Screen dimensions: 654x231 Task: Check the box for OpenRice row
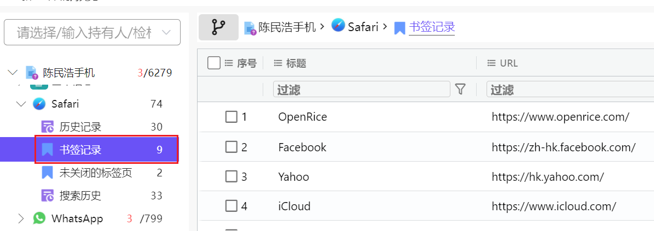click(x=231, y=116)
